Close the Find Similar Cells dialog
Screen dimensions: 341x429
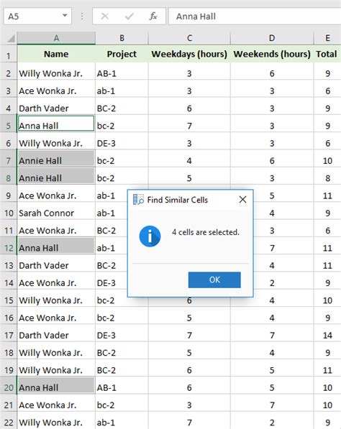(x=242, y=200)
